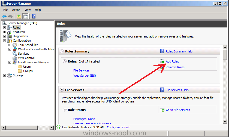
Task: Click the Features node icon in tree
Action: tap(10, 32)
